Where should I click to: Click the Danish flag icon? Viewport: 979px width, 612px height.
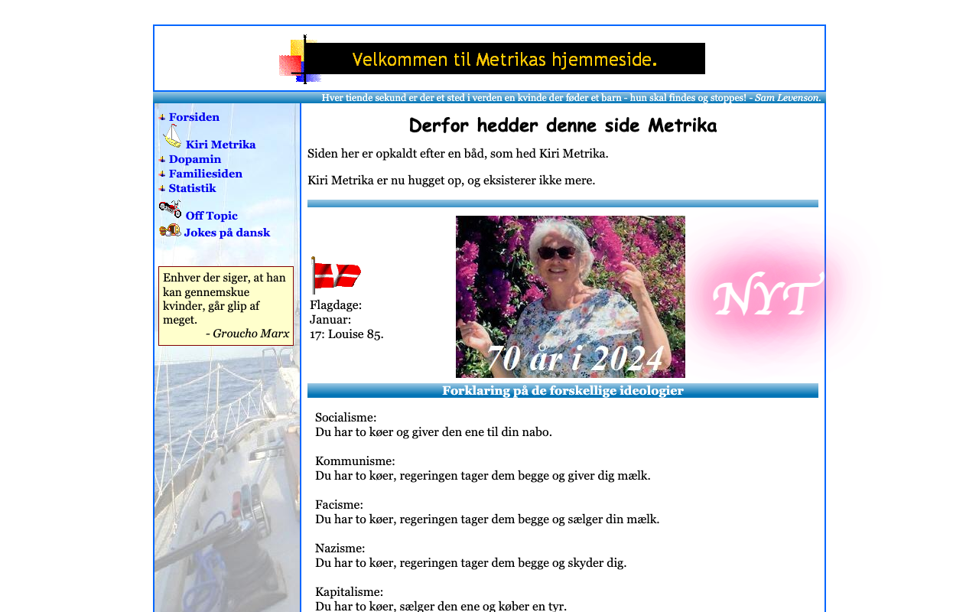(336, 275)
